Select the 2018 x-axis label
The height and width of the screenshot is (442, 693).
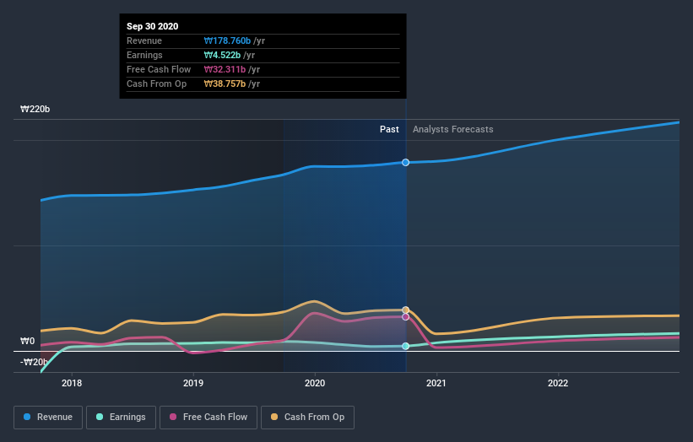72,383
